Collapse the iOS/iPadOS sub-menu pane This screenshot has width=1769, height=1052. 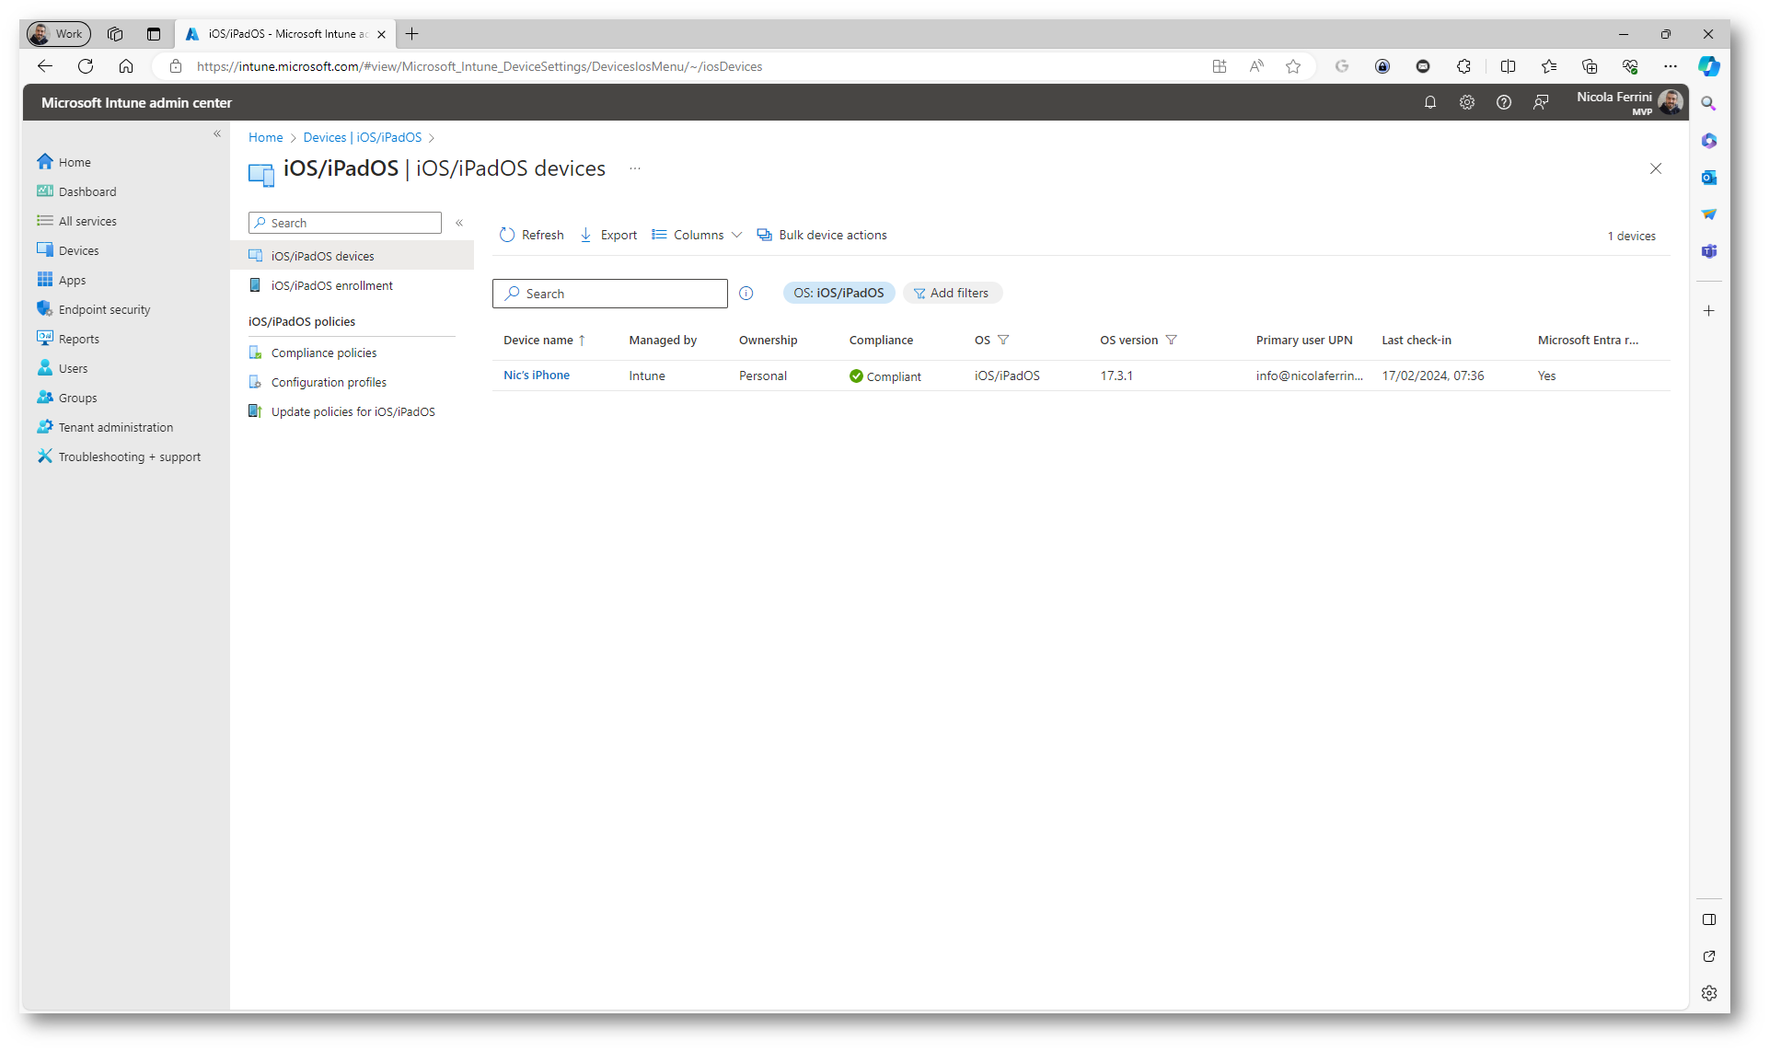tap(459, 223)
